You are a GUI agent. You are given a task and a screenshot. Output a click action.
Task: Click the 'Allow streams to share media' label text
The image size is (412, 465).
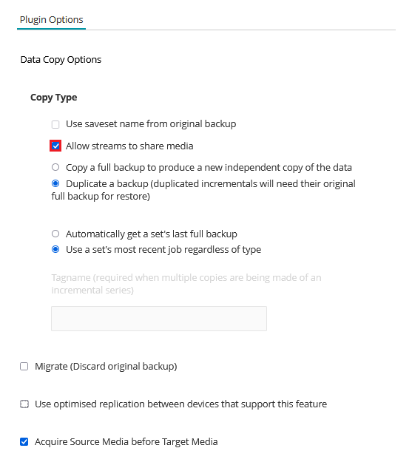tap(129, 146)
